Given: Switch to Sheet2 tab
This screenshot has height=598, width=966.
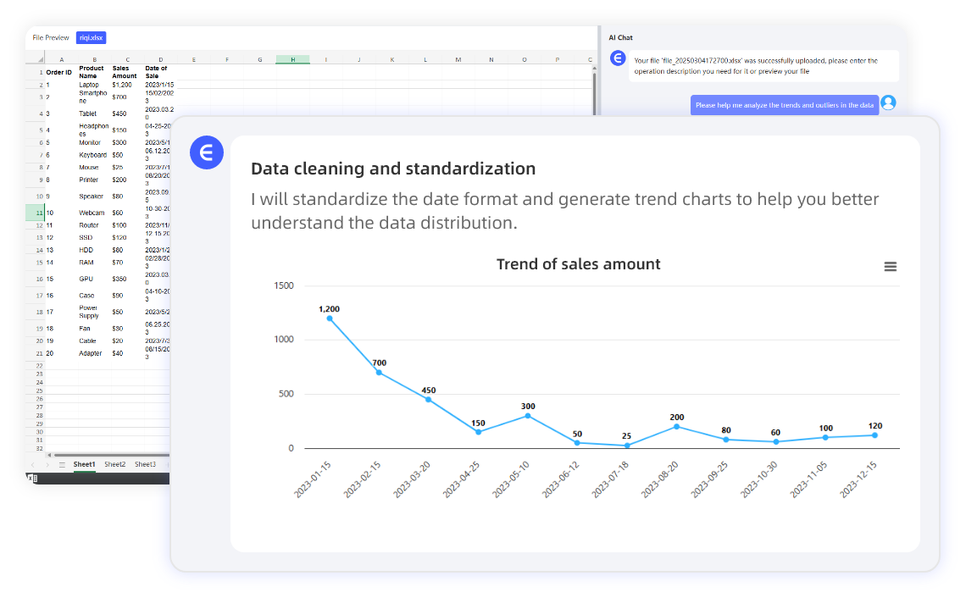Looking at the screenshot, I should coord(114,464).
